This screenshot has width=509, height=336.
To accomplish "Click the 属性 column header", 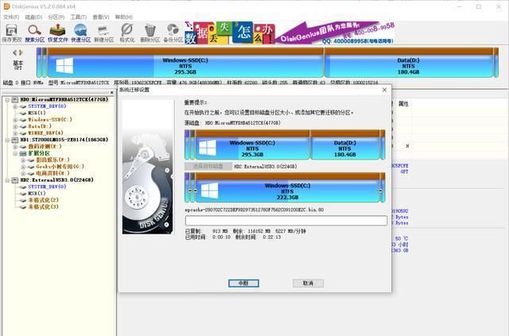I will 403,104.
